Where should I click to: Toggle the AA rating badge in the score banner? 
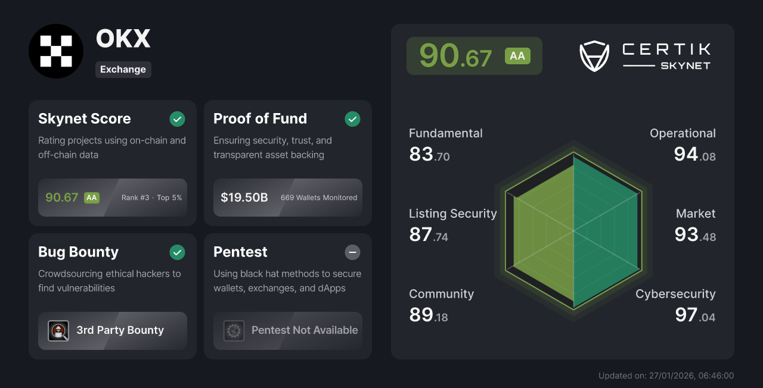pos(517,56)
